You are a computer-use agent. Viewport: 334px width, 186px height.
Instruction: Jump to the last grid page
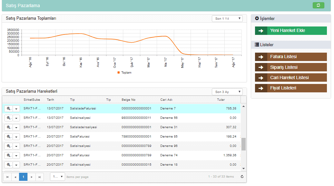point(39,177)
